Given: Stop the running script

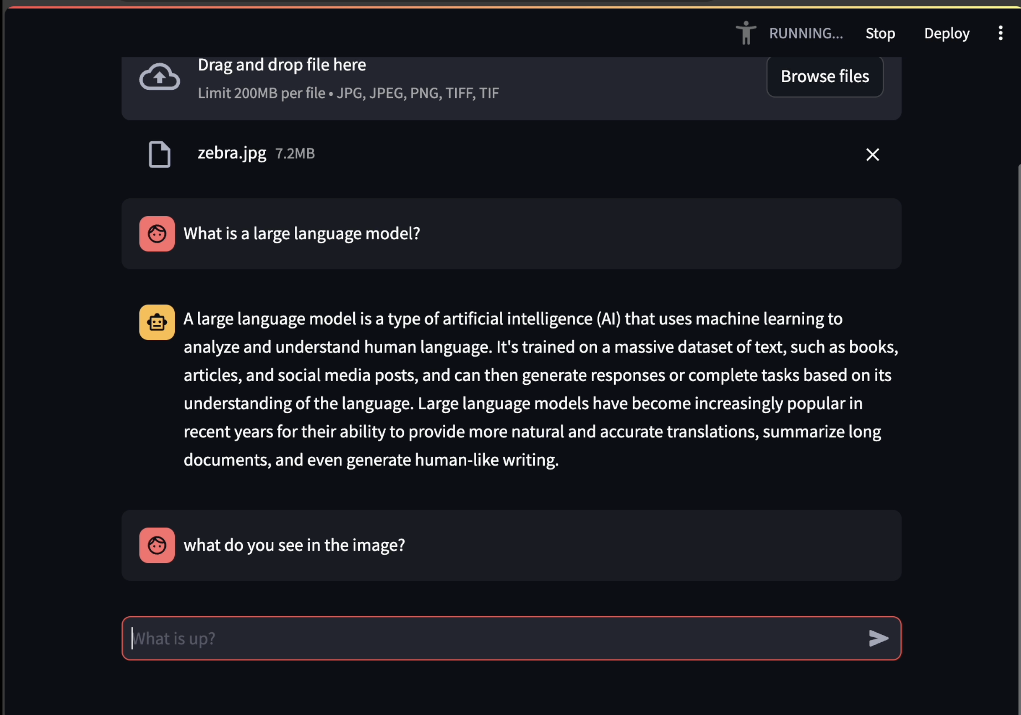Looking at the screenshot, I should point(880,33).
